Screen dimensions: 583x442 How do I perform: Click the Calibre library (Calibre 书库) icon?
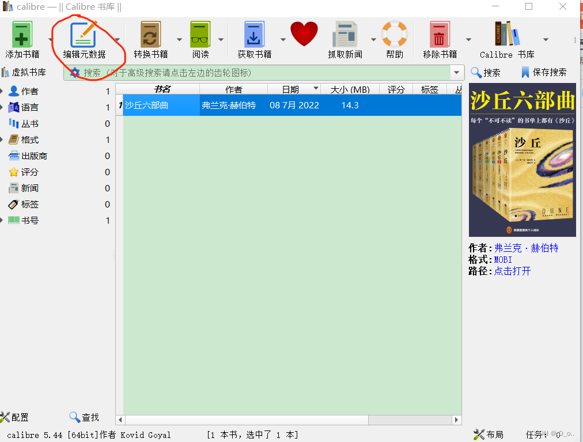click(506, 33)
